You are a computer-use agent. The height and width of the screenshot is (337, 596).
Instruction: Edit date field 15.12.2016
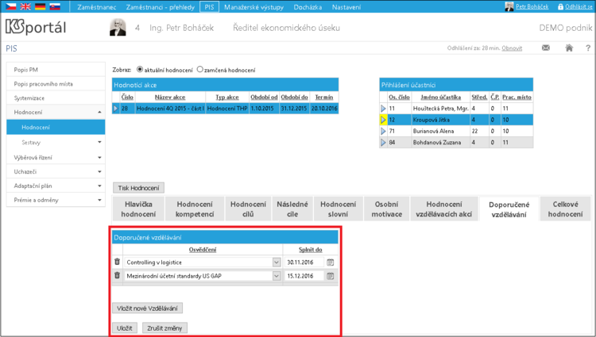tap(304, 276)
